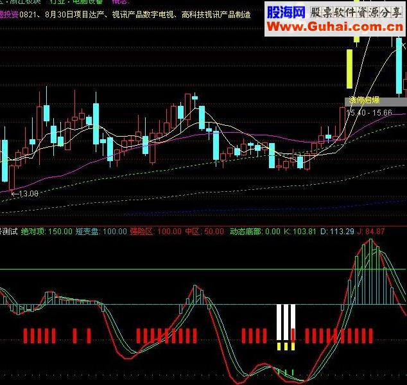Click the purple 题投资 label

(x=10, y=15)
